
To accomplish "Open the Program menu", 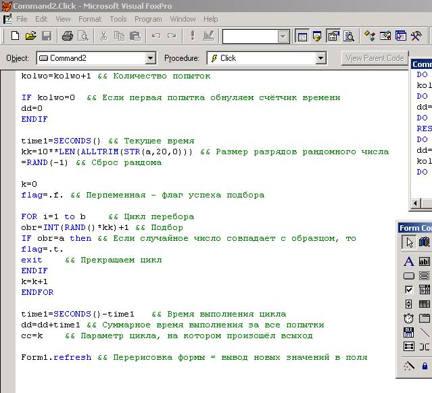I will click(148, 19).
